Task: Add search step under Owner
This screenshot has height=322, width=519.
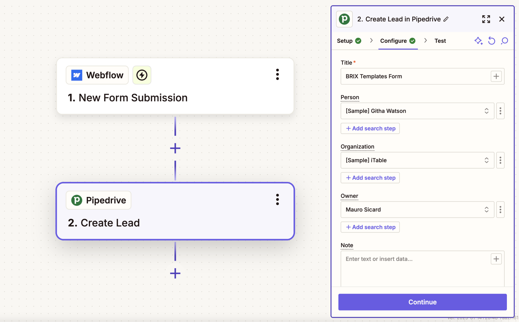Action: pos(370,227)
